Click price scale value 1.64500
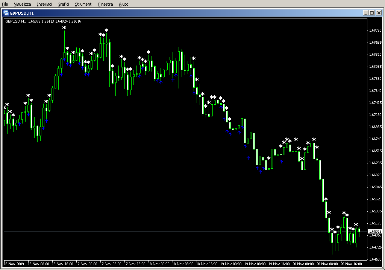Screen dimensions: 385x270 tap(376, 259)
